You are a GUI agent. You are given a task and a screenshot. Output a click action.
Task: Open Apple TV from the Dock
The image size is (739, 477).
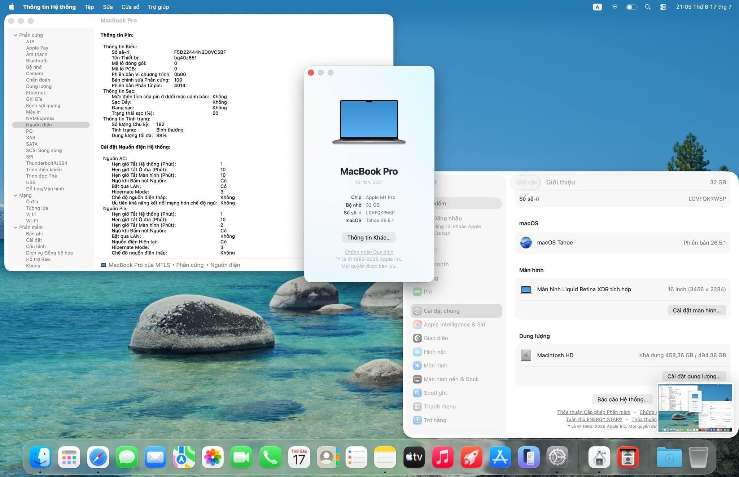coord(414,457)
